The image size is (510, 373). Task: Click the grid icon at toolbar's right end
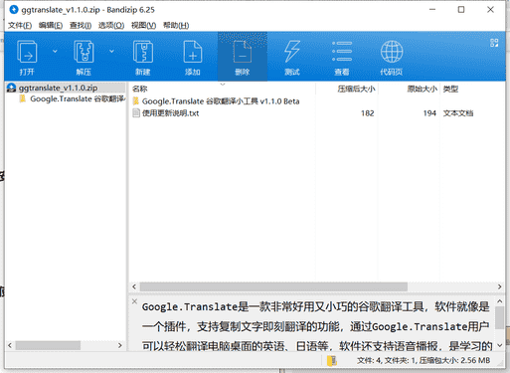494,43
